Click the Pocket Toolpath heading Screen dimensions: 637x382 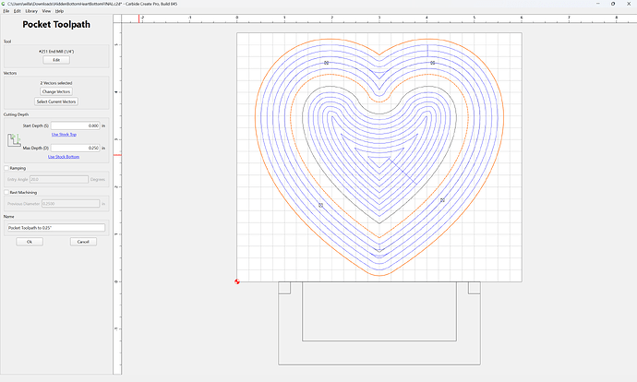pos(56,24)
